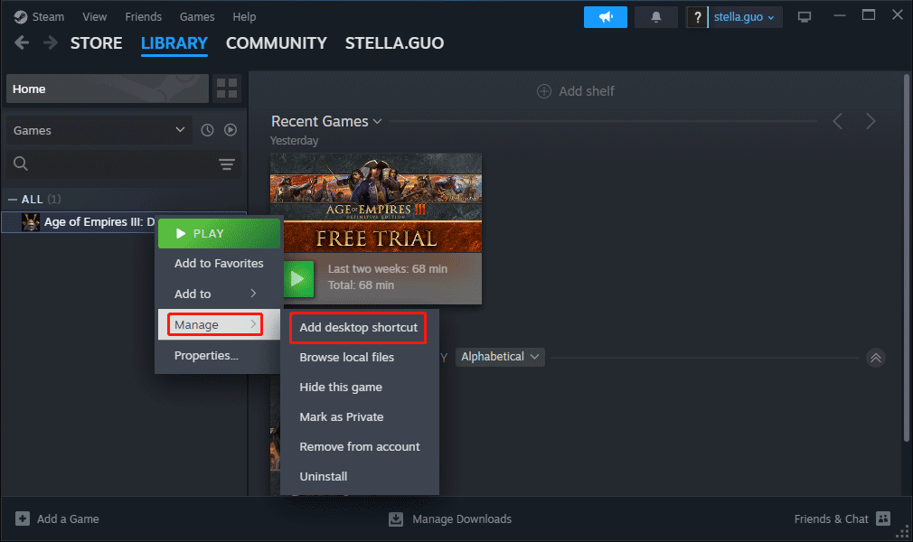Screen dimensions: 913x542
Task: Open the Steam menu
Action: pos(48,17)
